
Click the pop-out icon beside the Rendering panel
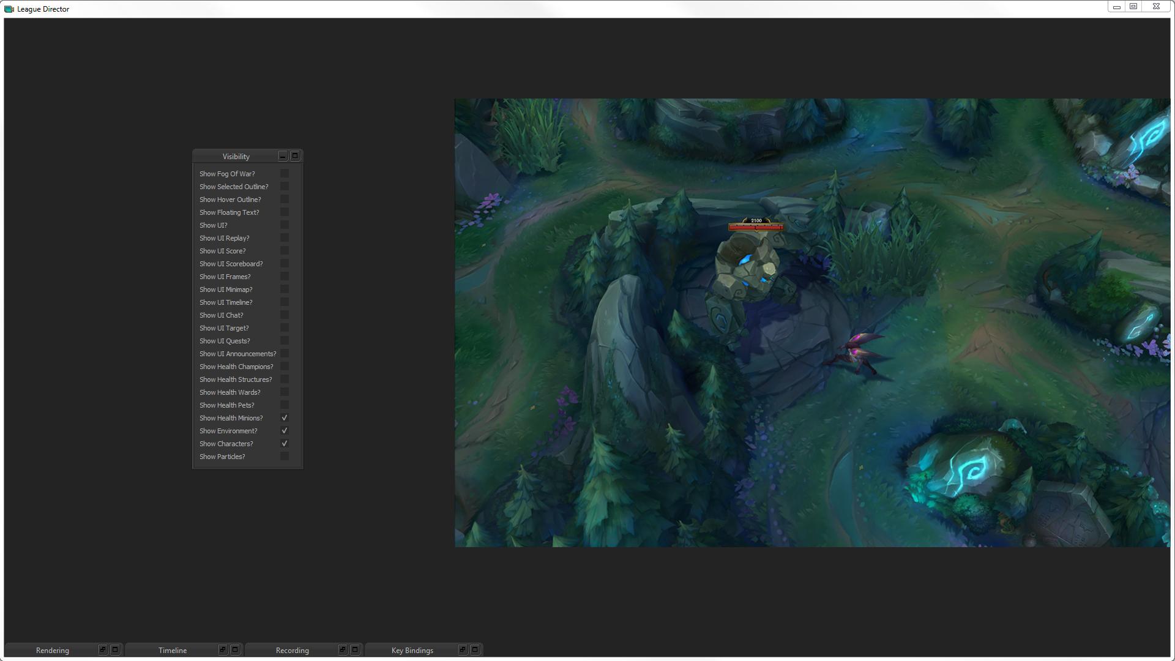pyautogui.click(x=103, y=650)
